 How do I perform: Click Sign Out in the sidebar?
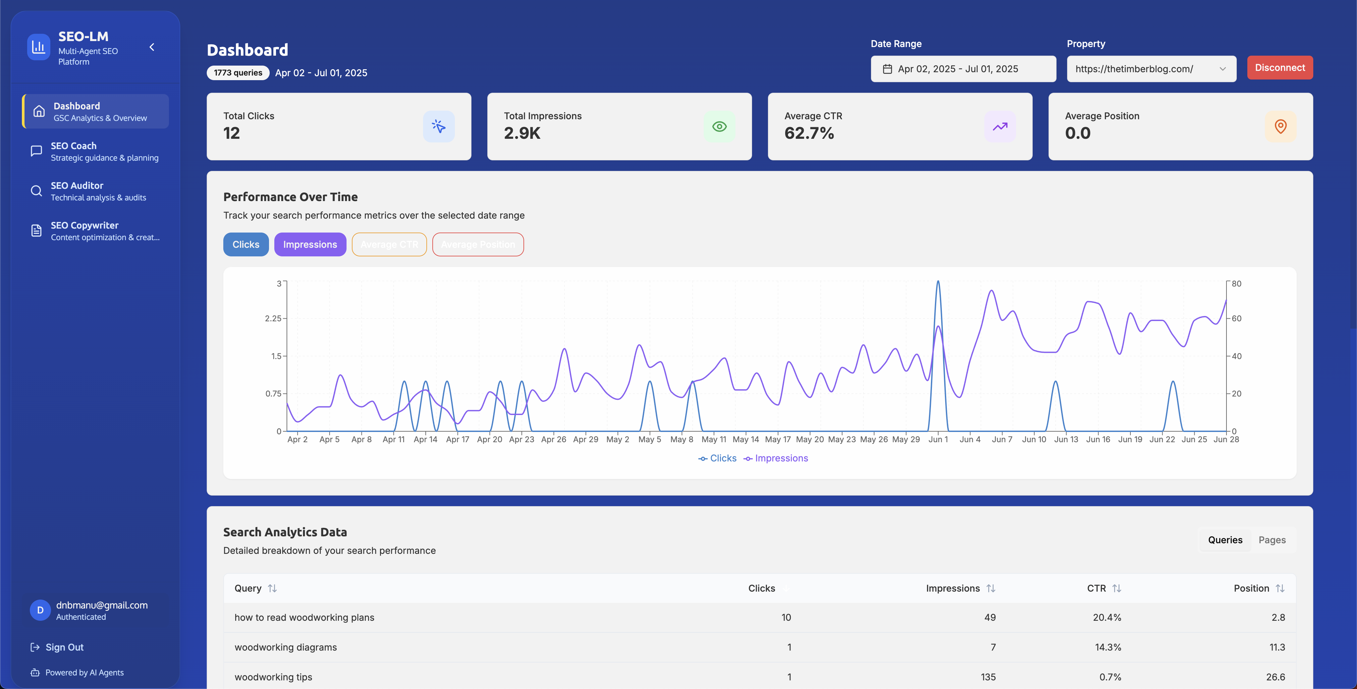coord(64,647)
